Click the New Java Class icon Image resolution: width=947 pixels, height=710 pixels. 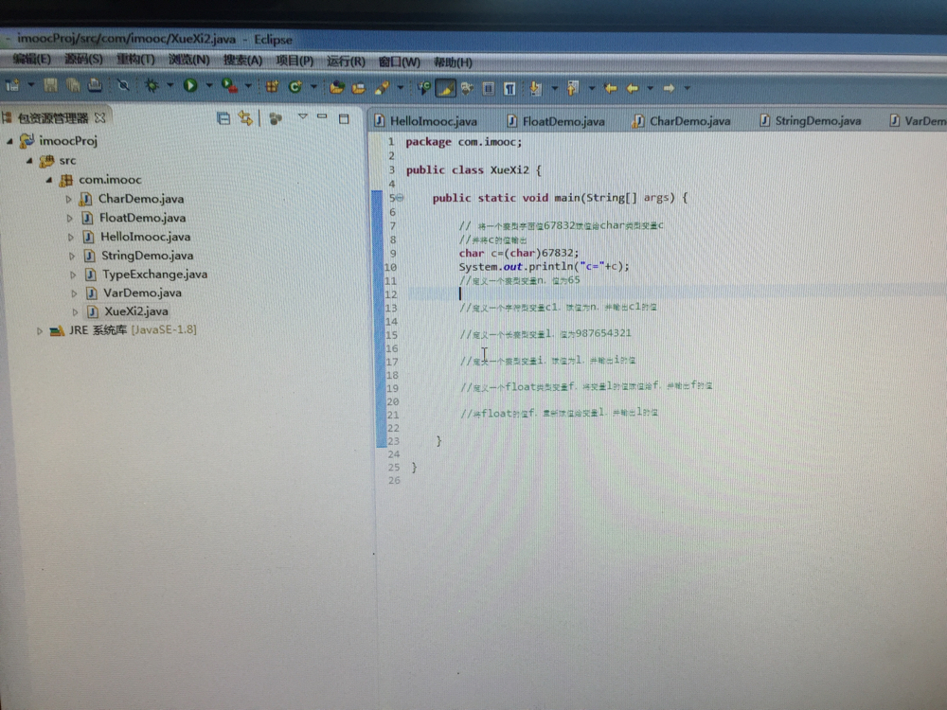295,87
